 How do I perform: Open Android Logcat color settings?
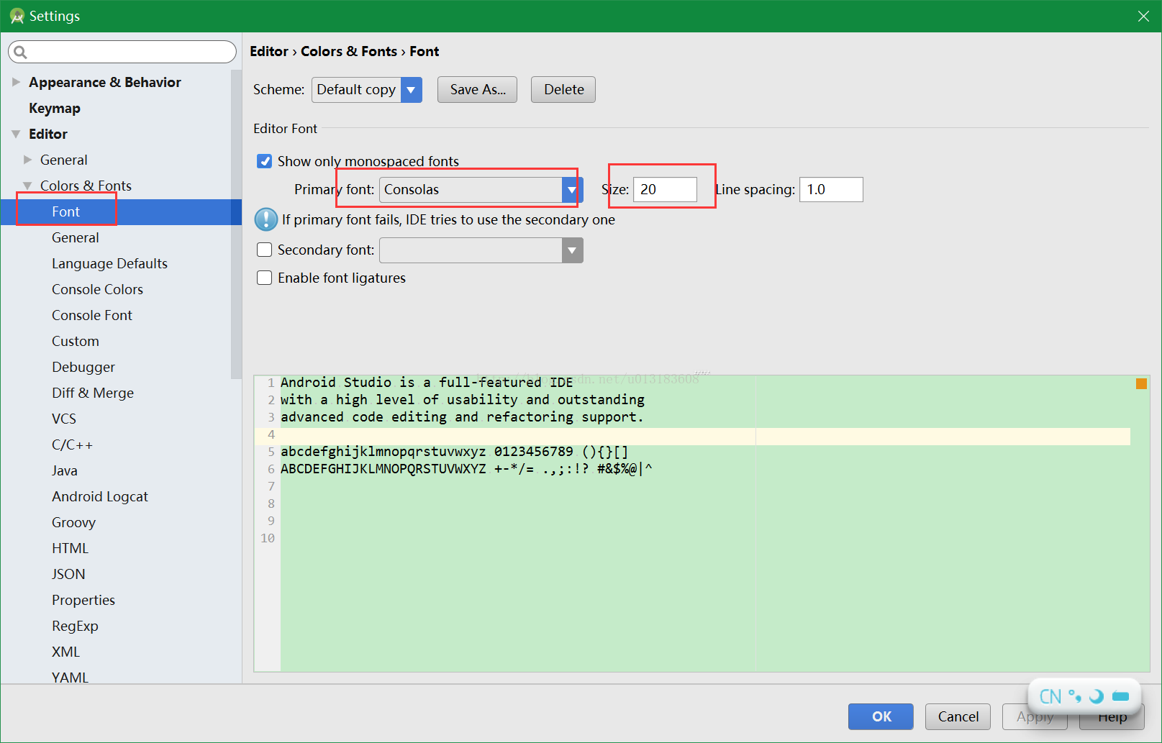pyautogui.click(x=100, y=496)
